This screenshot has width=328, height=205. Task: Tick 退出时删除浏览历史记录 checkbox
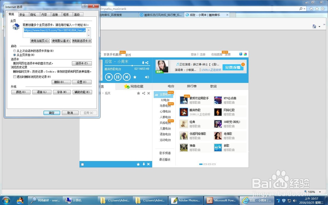pyautogui.click(x=15, y=77)
